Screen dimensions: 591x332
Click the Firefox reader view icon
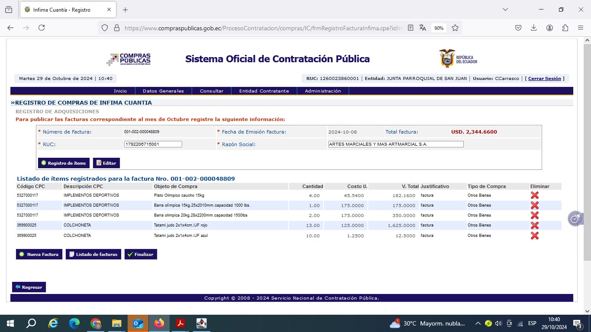[x=411, y=28]
